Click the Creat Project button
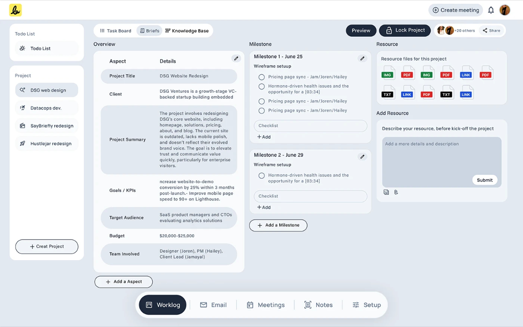This screenshot has height=327, width=523. (x=47, y=247)
